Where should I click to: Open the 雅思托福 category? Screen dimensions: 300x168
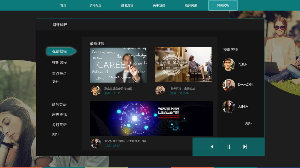pyautogui.click(x=59, y=115)
